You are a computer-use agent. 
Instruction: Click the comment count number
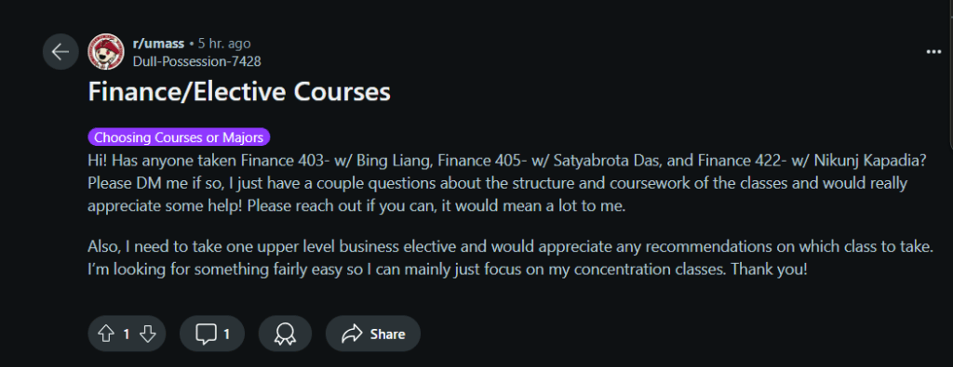point(227,334)
